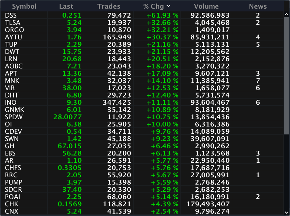
Task: Sort by the Symbol column header
Action: [24, 7]
